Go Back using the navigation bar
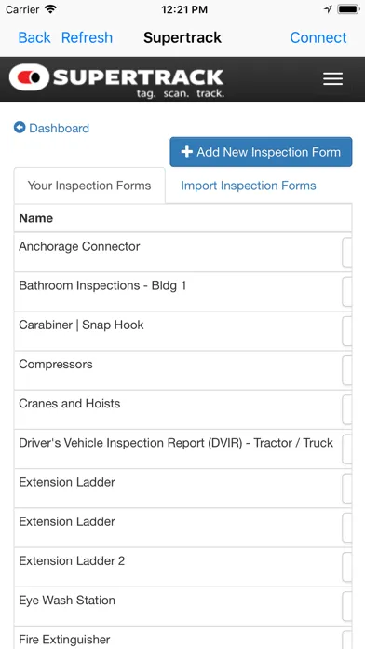Screen dimensions: 365x649 (x=34, y=37)
